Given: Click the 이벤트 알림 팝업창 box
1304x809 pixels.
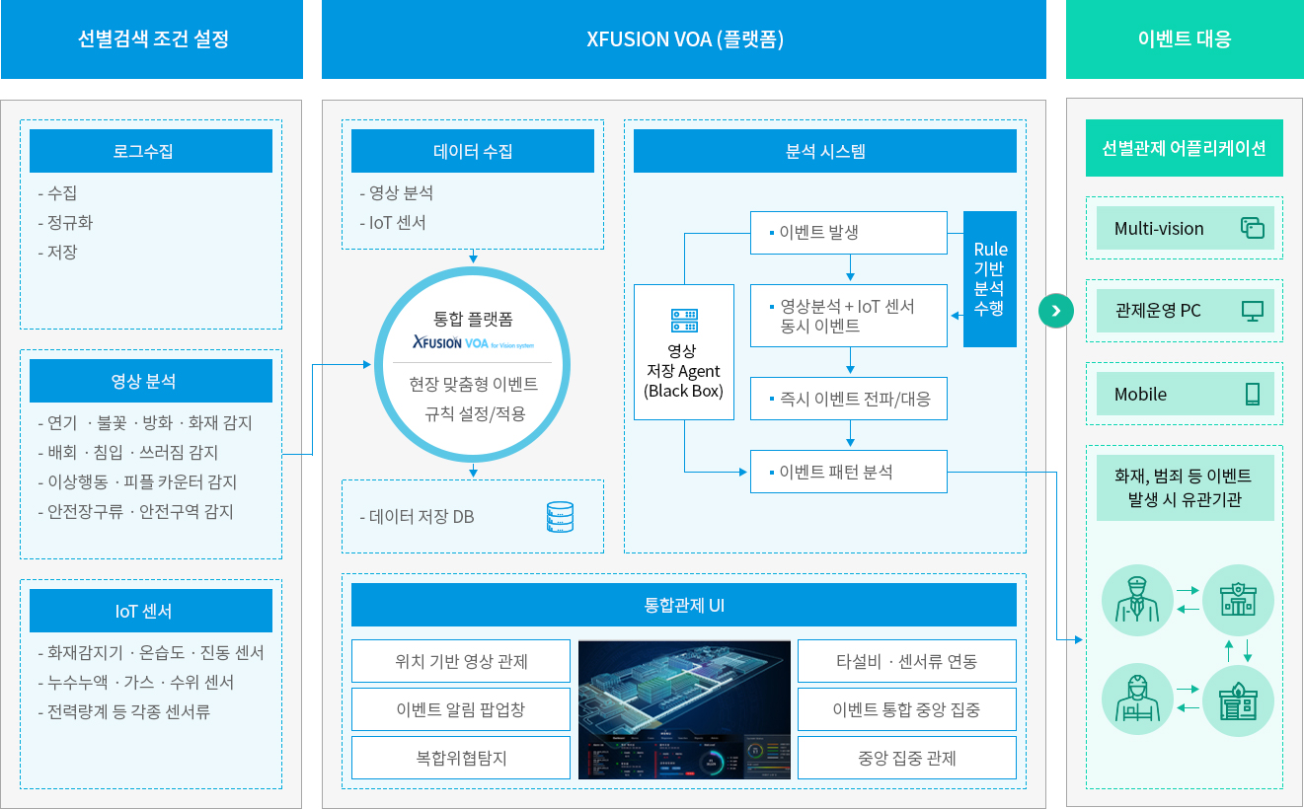Looking at the screenshot, I should (461, 709).
